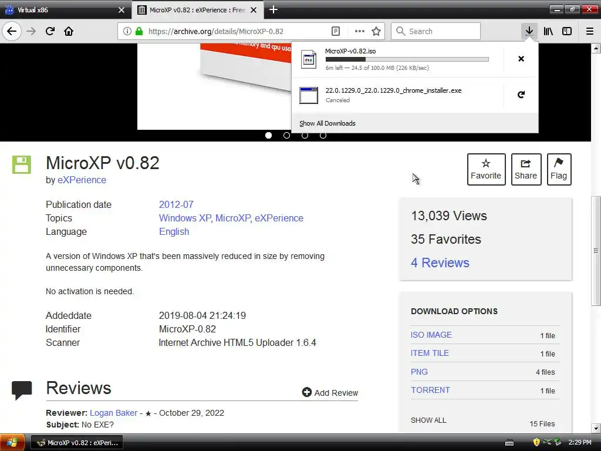Screen dimensions: 601x451
Task: Bookmark this page with the star
Action: pyautogui.click(x=376, y=31)
